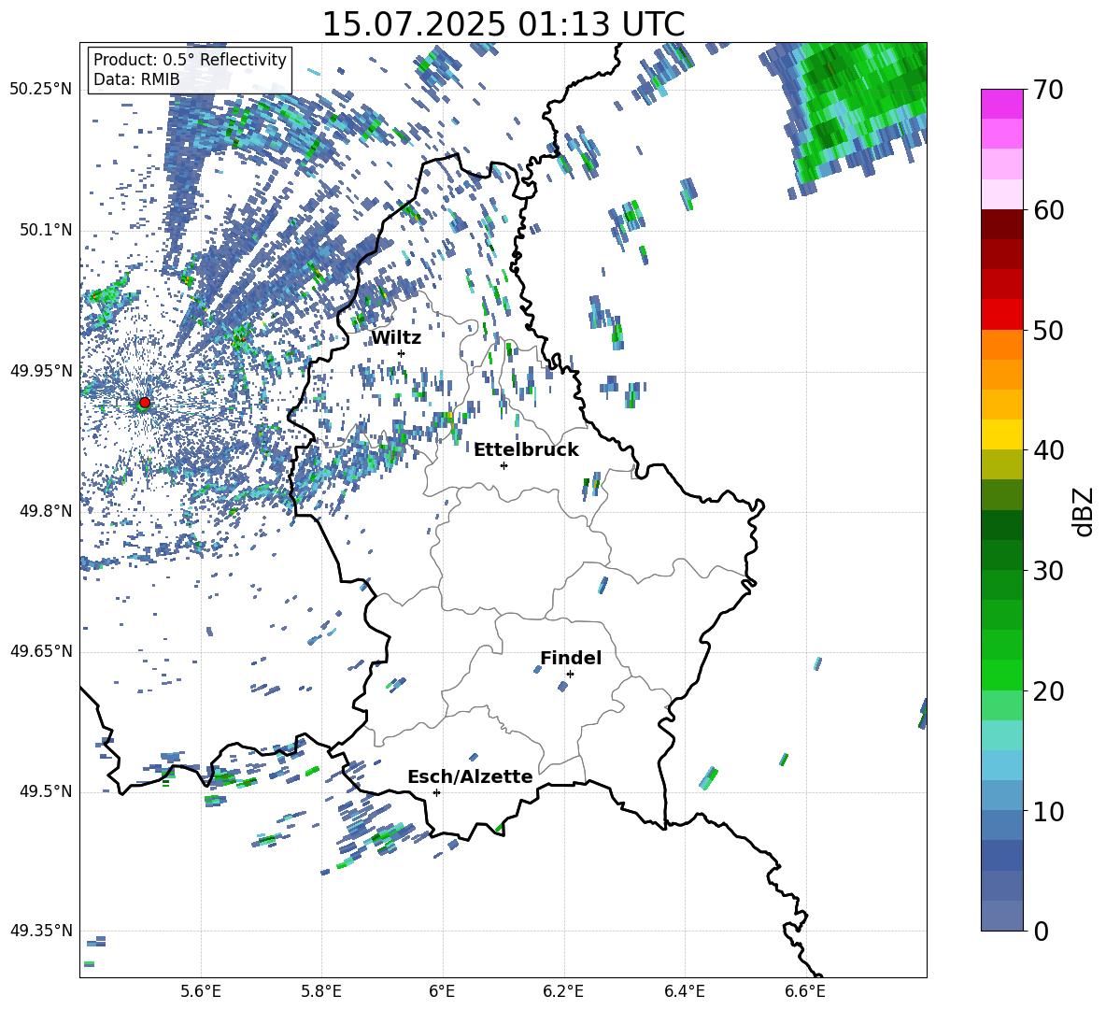This screenshot has height=1010, width=1106.
Task: Select the Wiltz label
Action: 396,338
